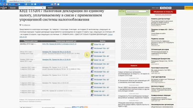Download doc instruction for December 2014 row
Viewport: 193px width, 108px height.
pyautogui.click(x=105, y=48)
